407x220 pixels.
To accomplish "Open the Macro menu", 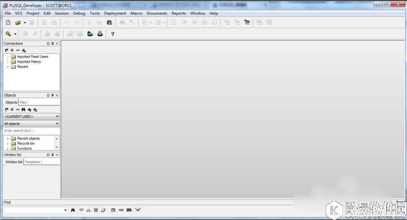I will click(136, 13).
